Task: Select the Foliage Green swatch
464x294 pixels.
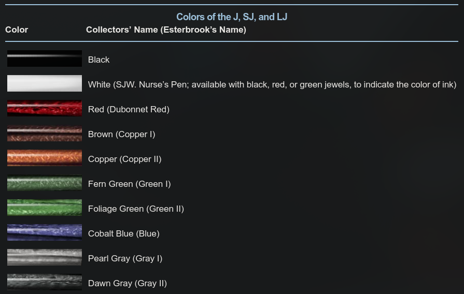Action: [45, 208]
